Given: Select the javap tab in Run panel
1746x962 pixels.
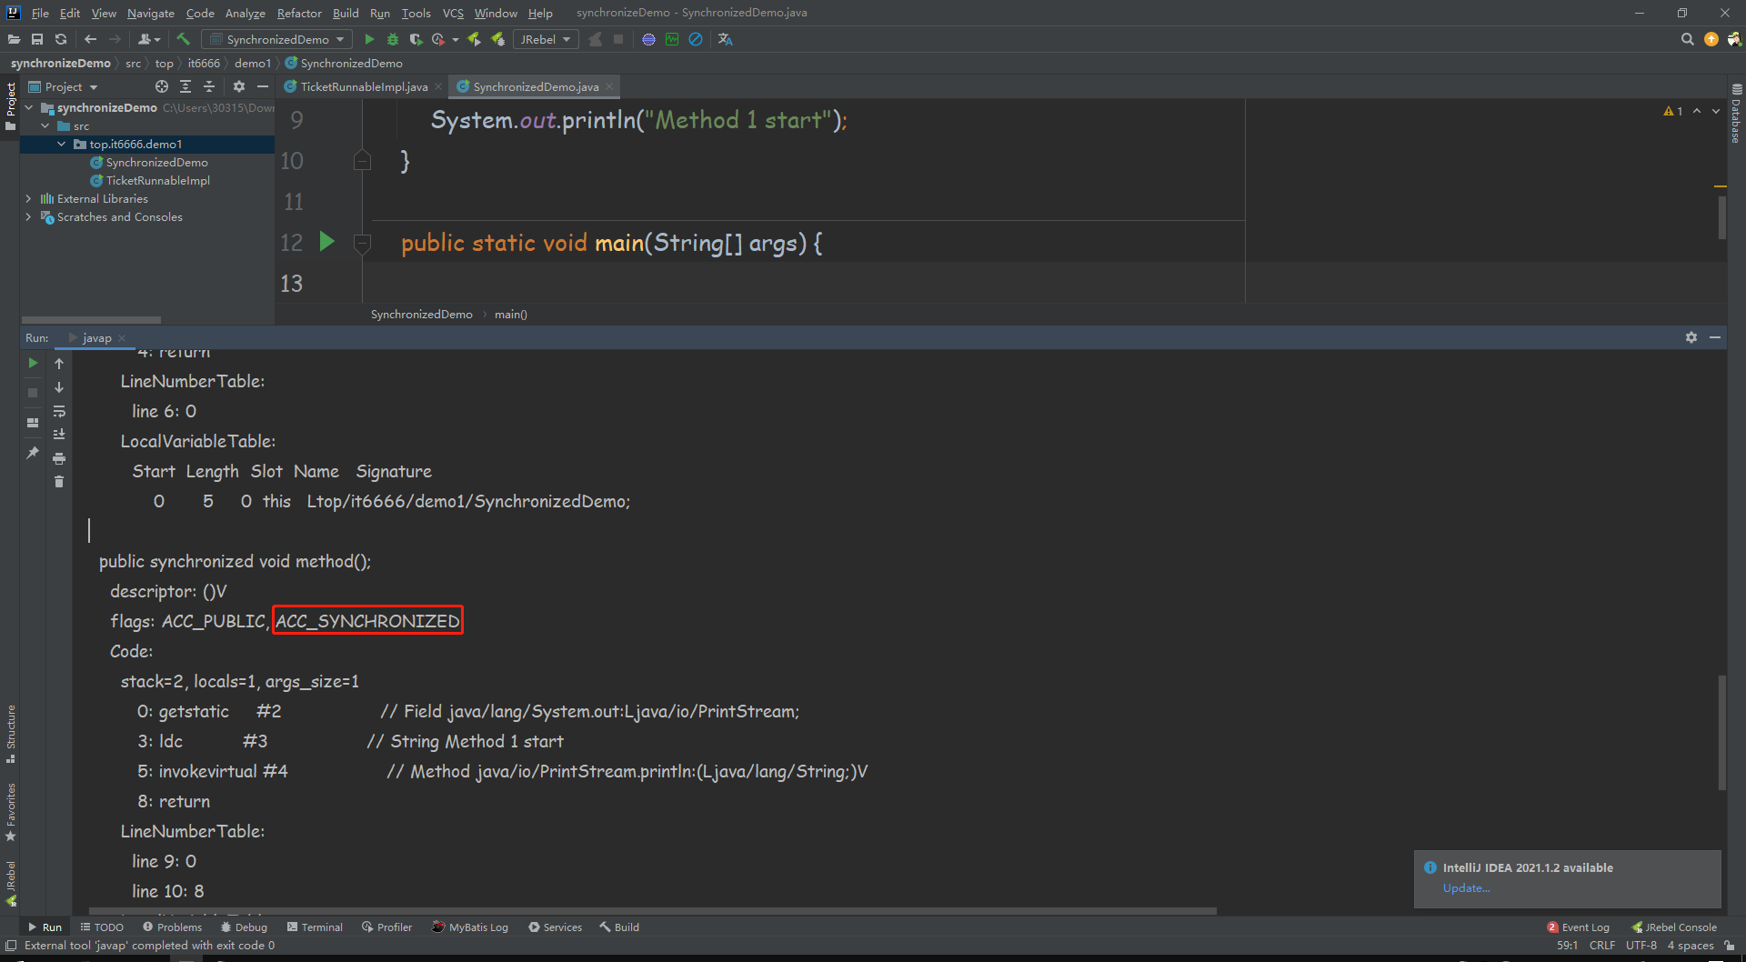Looking at the screenshot, I should point(96,337).
